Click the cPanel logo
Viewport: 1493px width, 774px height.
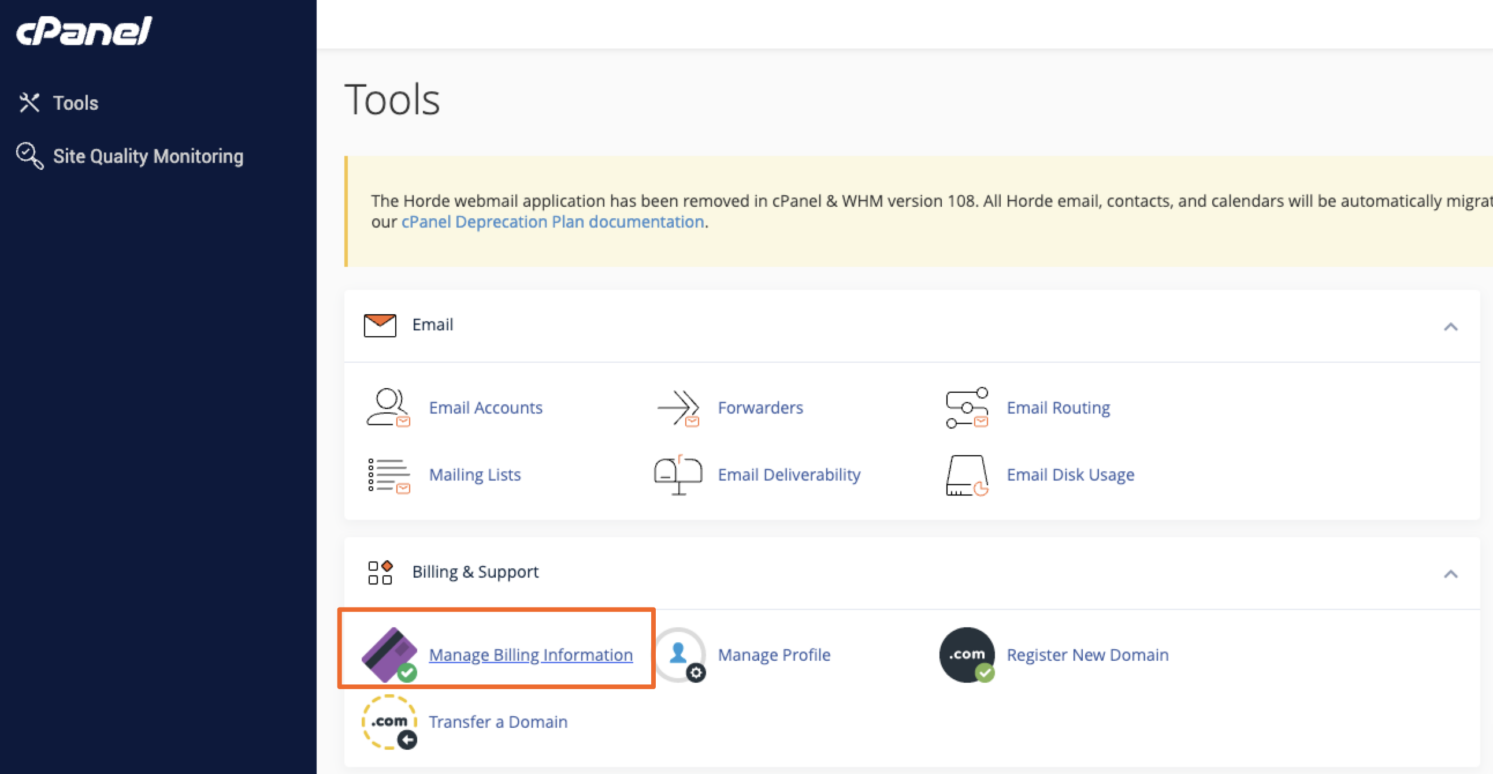[x=84, y=31]
